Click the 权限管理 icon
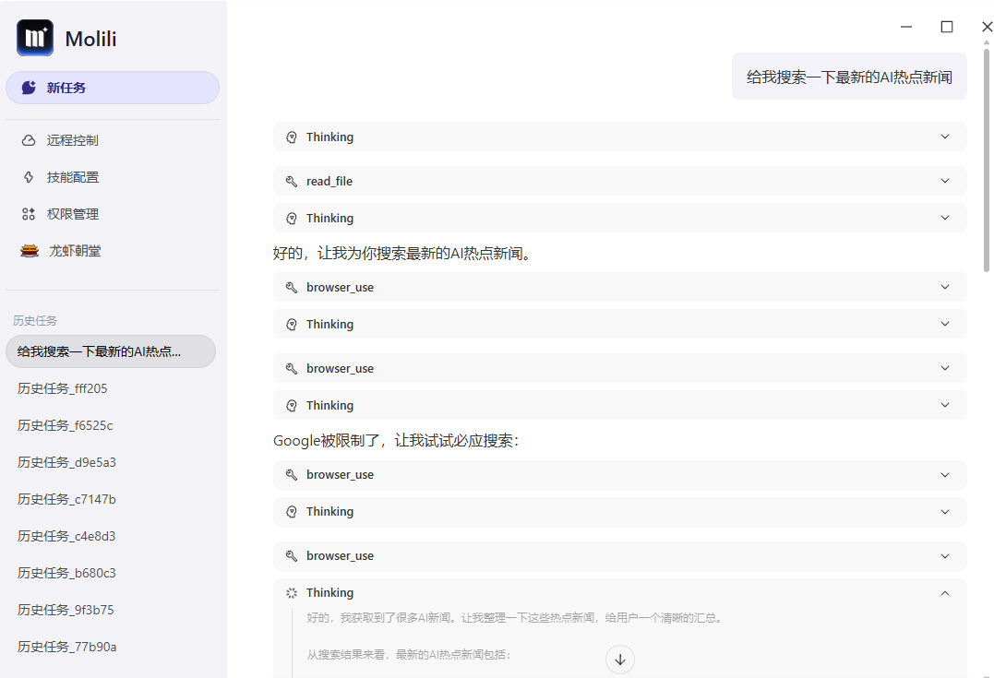 (x=30, y=213)
